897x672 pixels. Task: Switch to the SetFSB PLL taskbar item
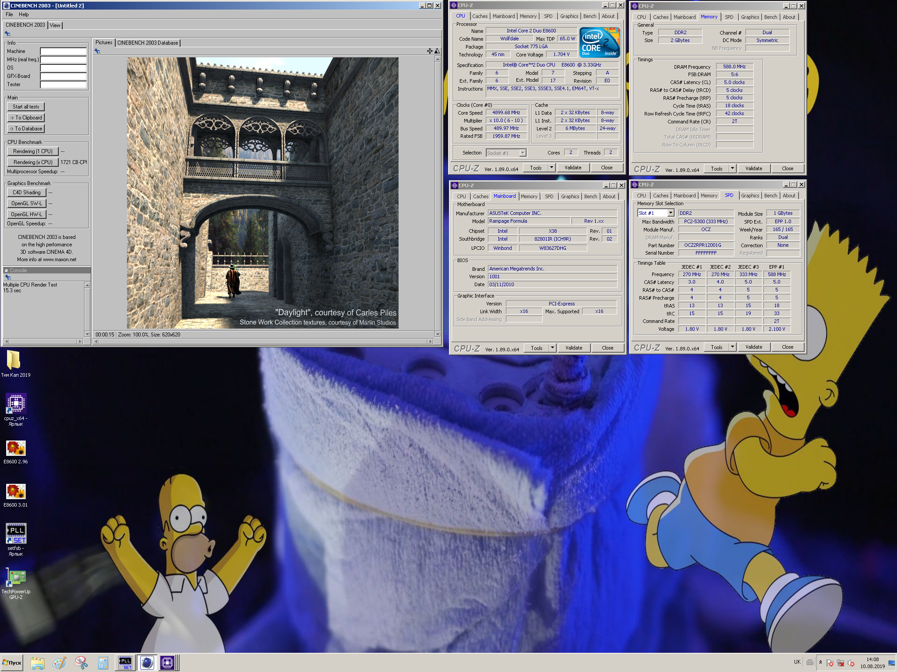(x=125, y=663)
